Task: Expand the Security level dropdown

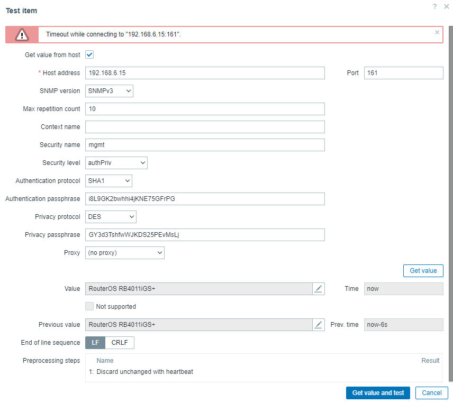Action: coord(116,163)
